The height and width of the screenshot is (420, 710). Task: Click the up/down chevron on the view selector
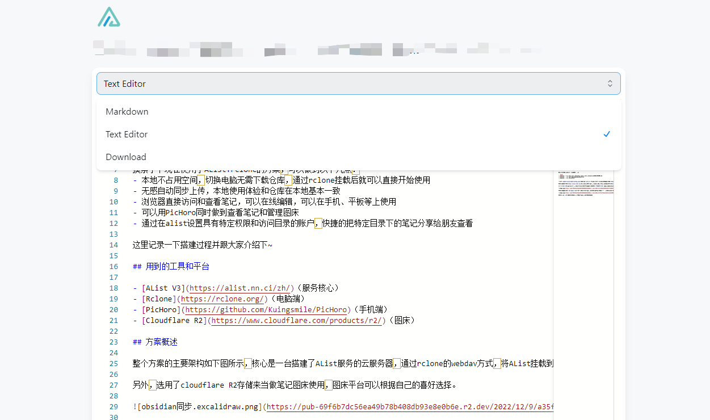point(610,83)
